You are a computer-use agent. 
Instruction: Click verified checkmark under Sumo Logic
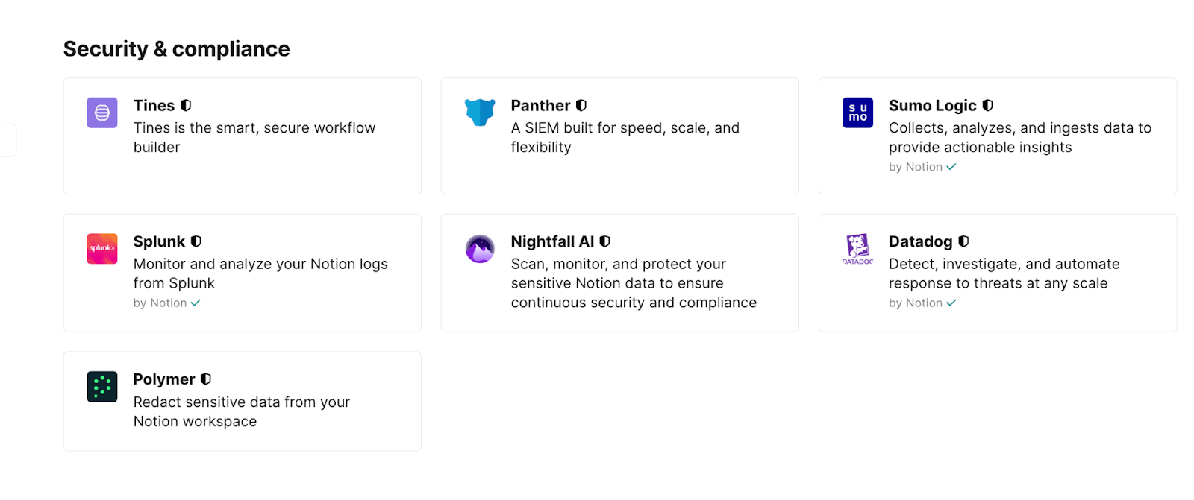point(951,167)
